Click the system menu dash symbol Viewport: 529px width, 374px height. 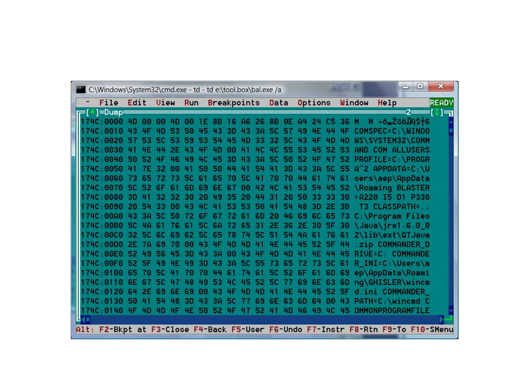tap(88, 103)
